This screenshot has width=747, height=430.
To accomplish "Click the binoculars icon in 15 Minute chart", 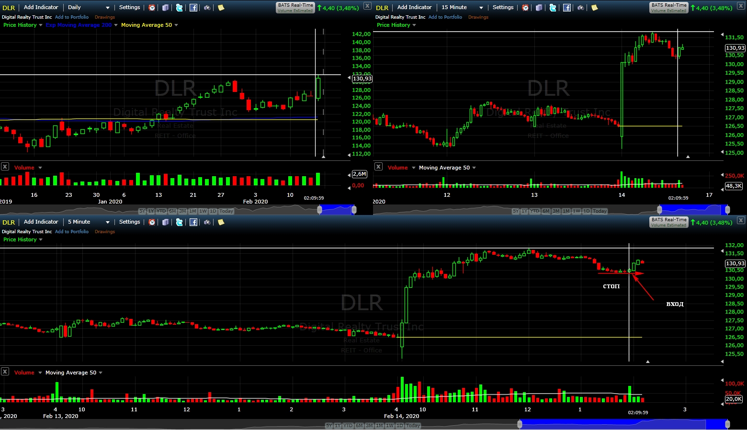I will 581,8.
